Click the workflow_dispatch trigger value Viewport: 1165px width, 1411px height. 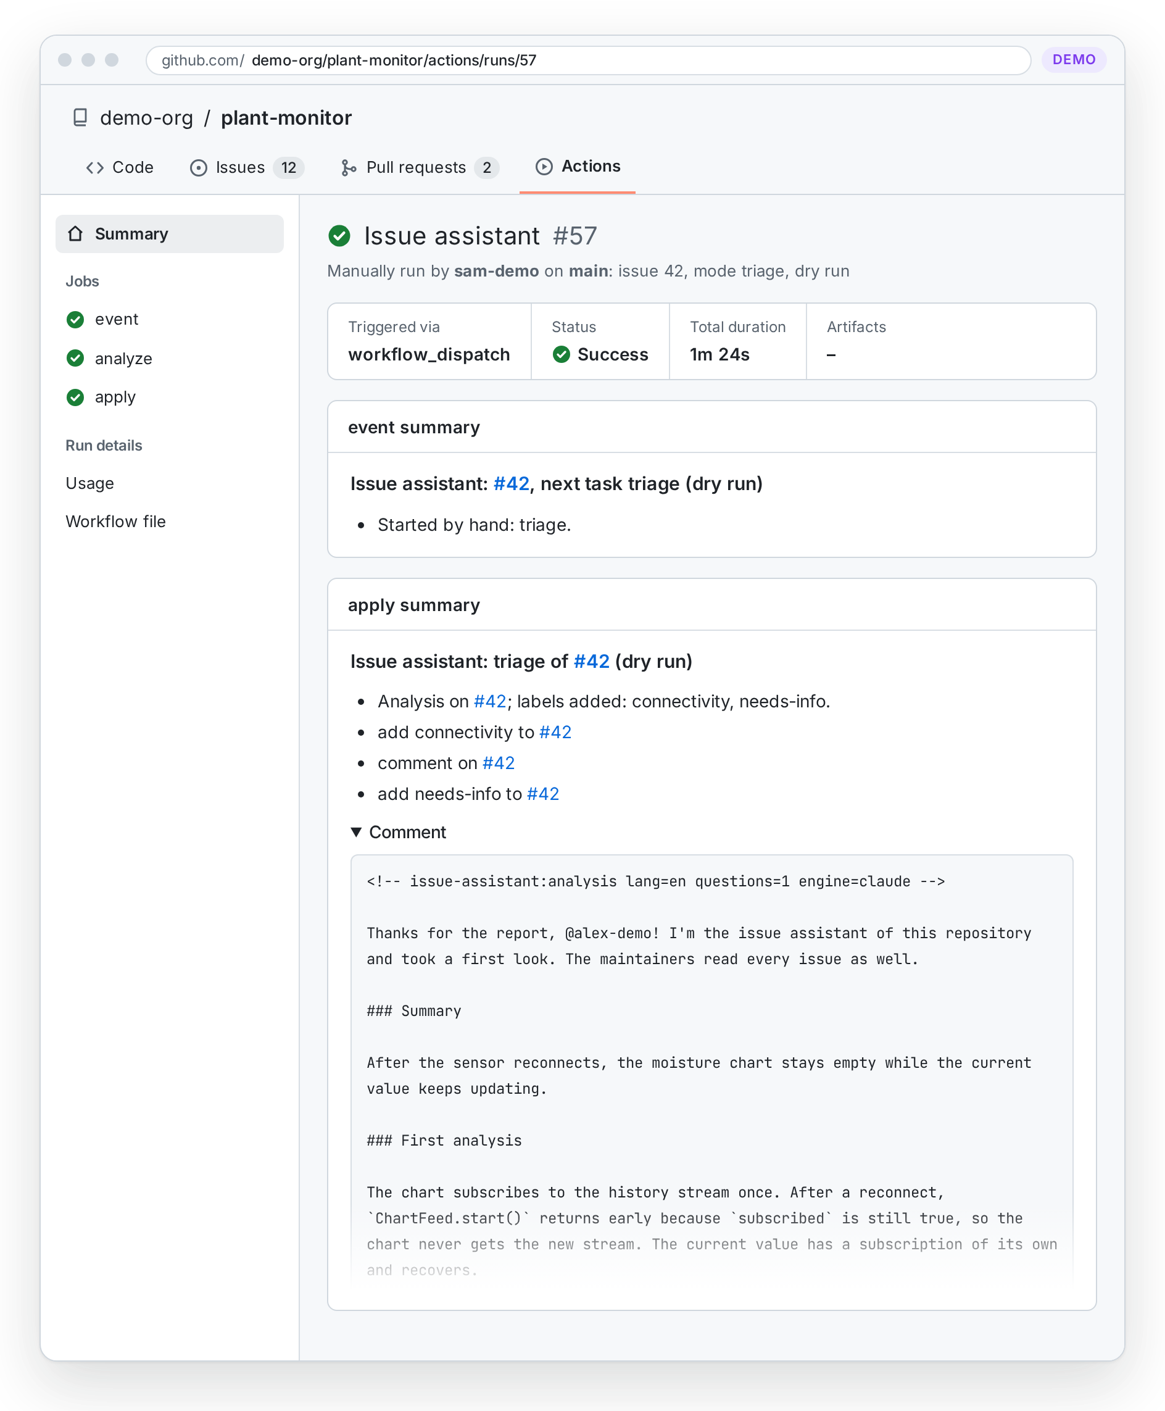[429, 354]
